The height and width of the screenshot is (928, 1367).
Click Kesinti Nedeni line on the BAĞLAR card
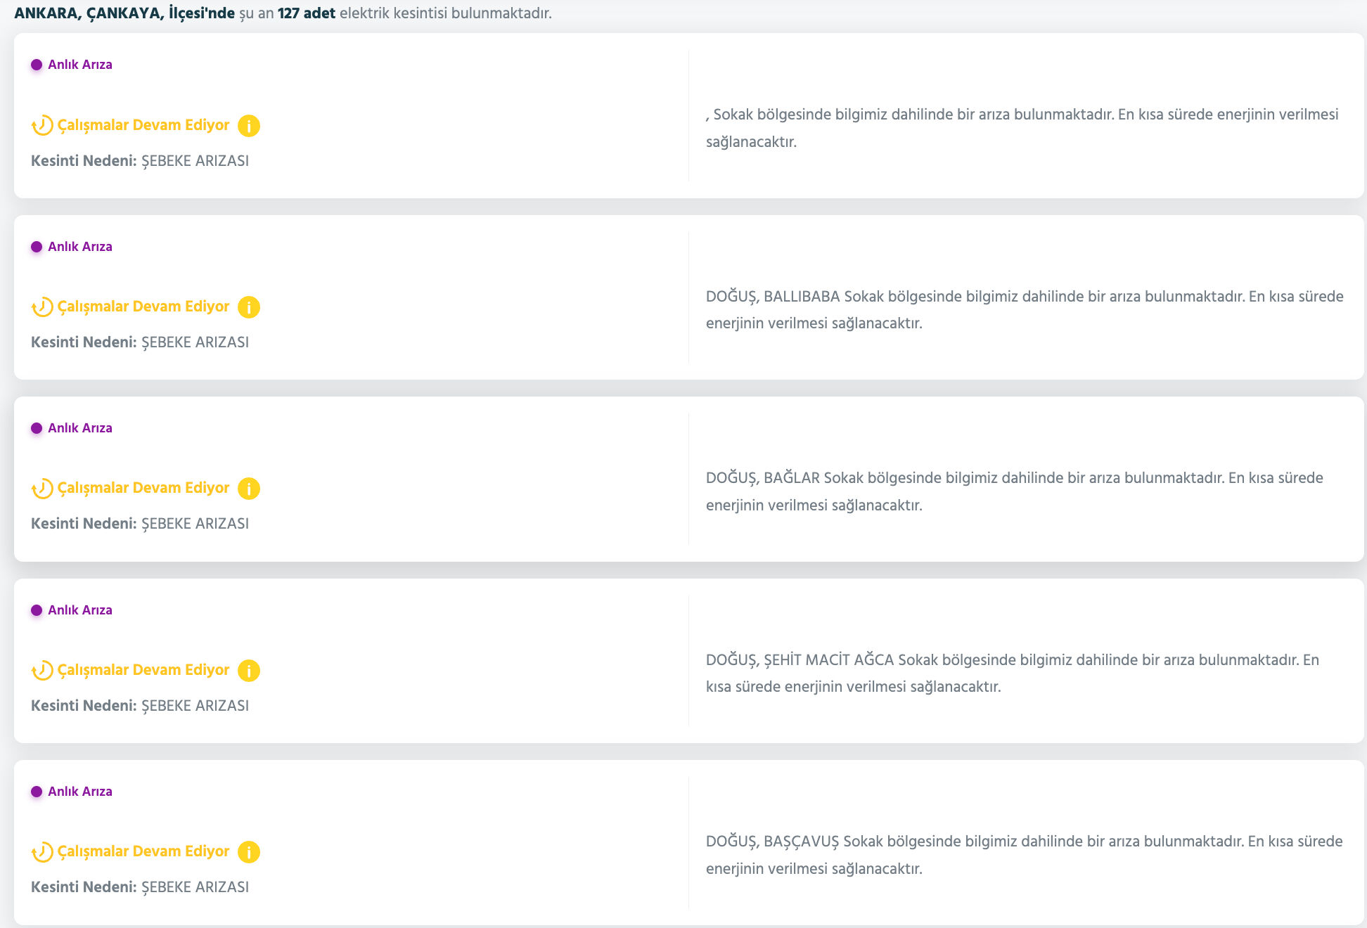[x=140, y=524]
